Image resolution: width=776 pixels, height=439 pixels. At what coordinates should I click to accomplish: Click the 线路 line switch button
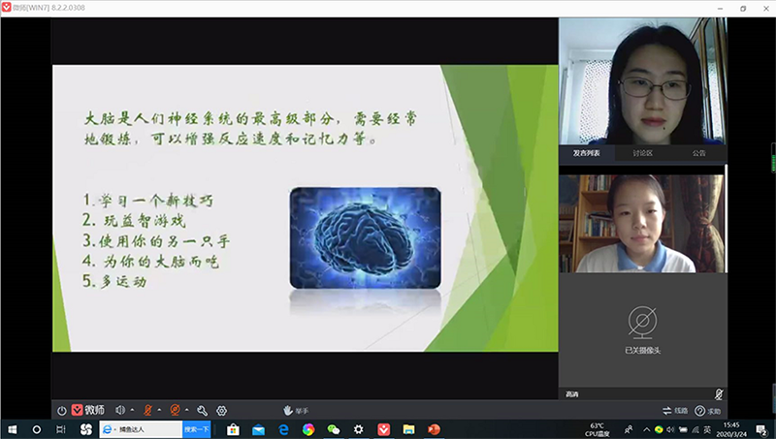click(x=675, y=410)
